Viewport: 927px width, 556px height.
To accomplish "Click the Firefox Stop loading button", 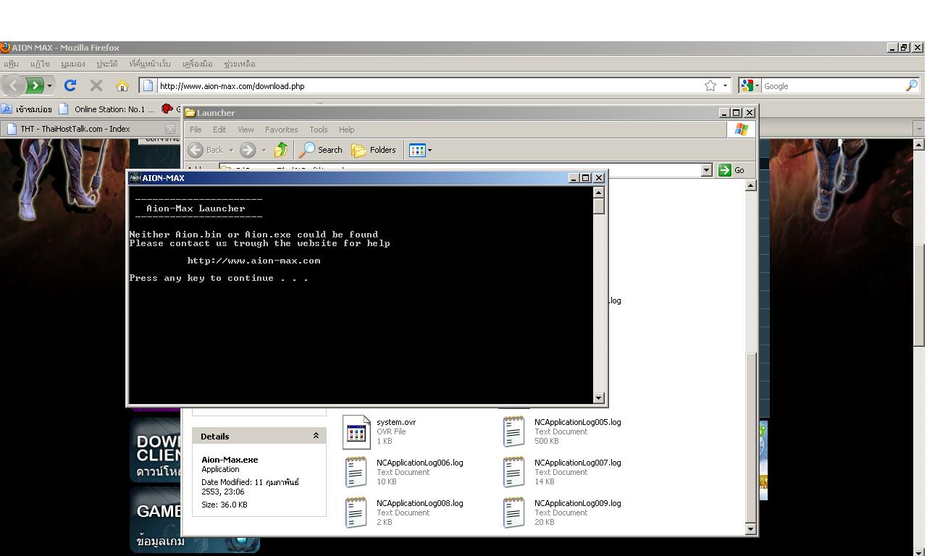I will (x=96, y=85).
